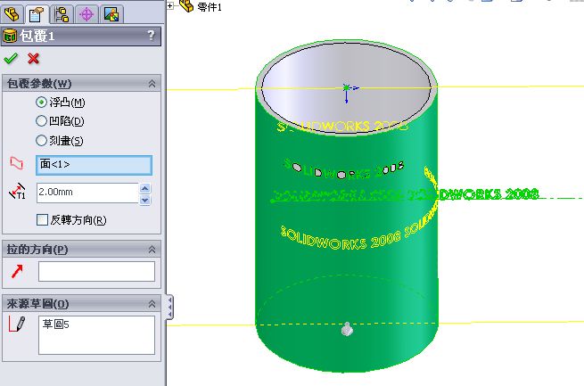This screenshot has height=386, width=584.
Task: Collapse the 來源草圖(O) section
Action: pos(152,304)
